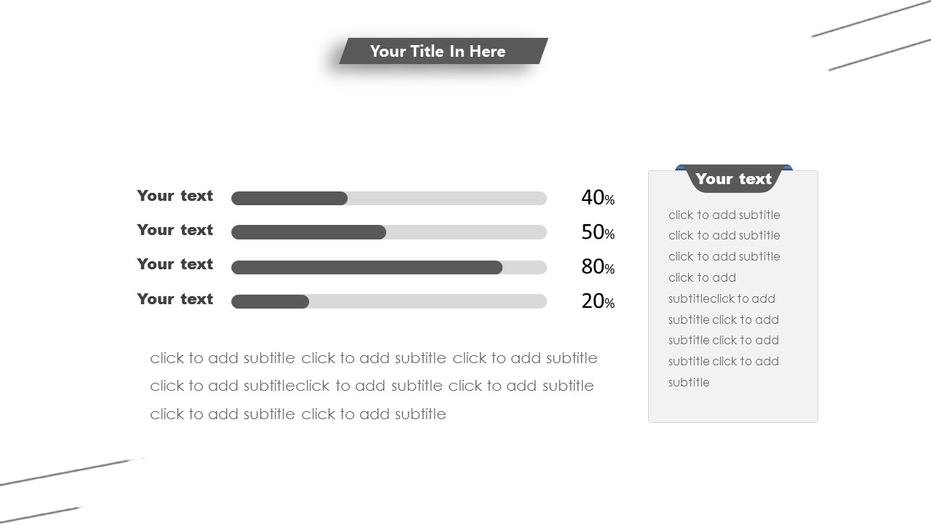Select the 'Your text' label beside the 20% bar
Image resolution: width=931 pixels, height=524 pixels.
point(175,299)
